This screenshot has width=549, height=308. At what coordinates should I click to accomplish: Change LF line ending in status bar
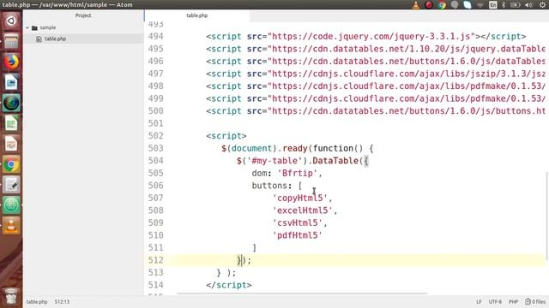point(479,302)
